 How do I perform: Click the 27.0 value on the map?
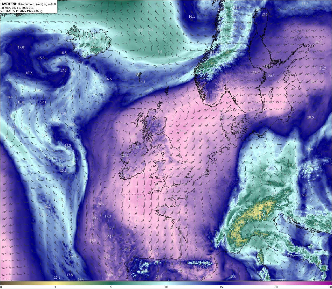click(93, 240)
